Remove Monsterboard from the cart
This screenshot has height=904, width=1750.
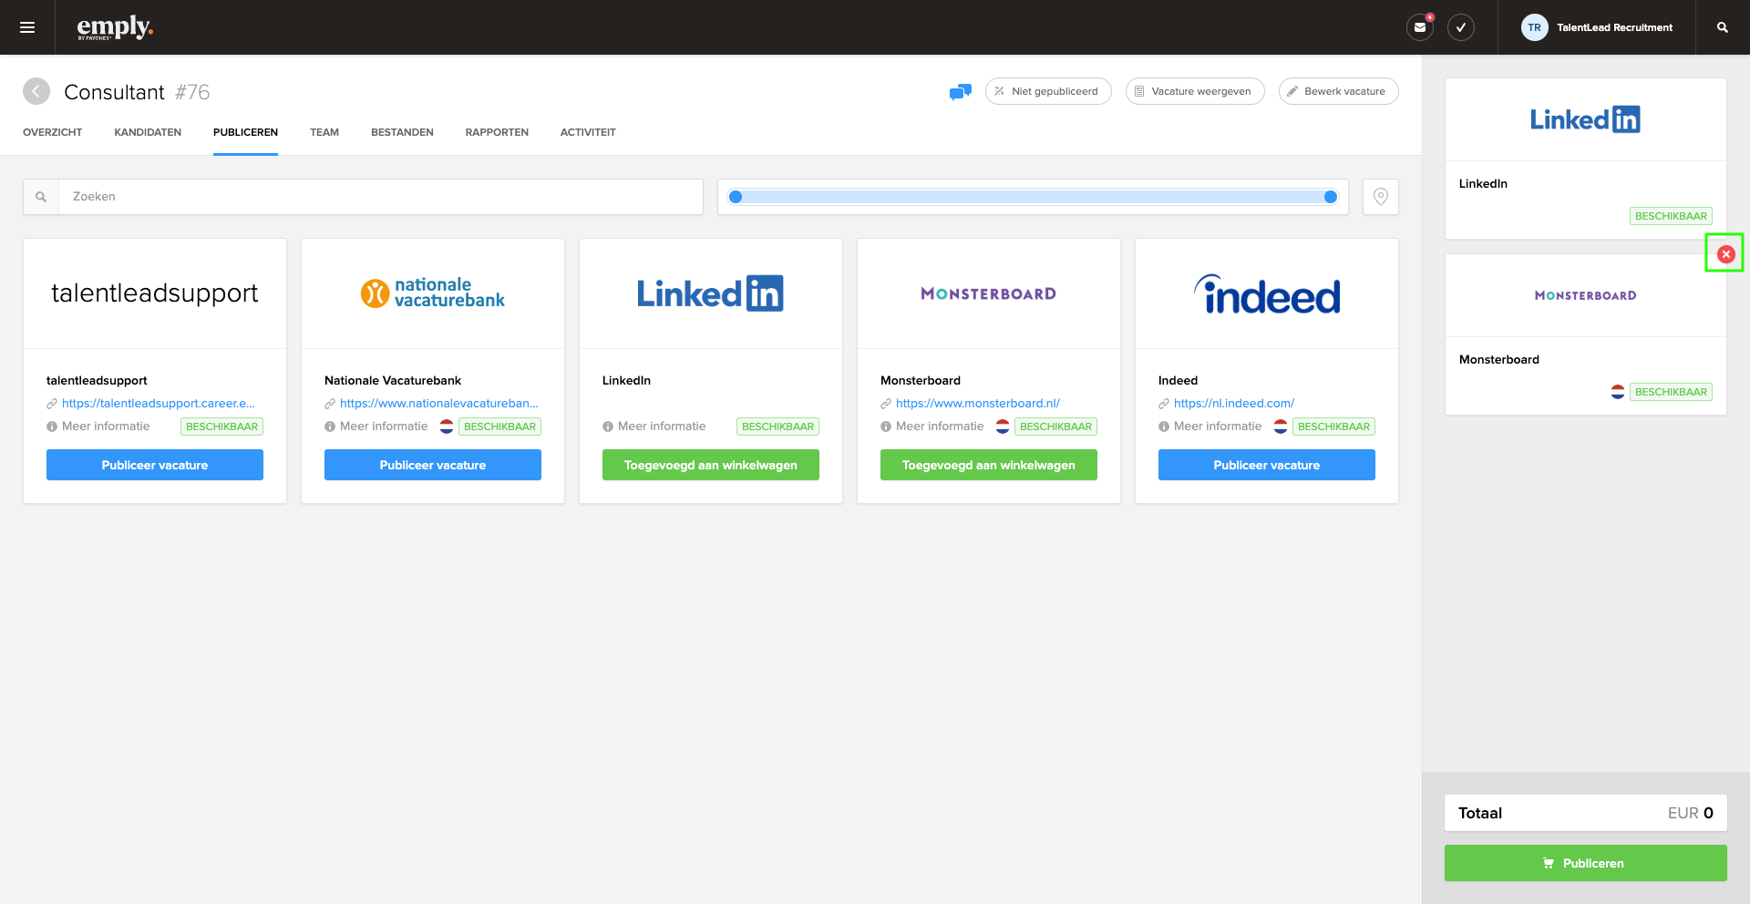pyautogui.click(x=1726, y=254)
